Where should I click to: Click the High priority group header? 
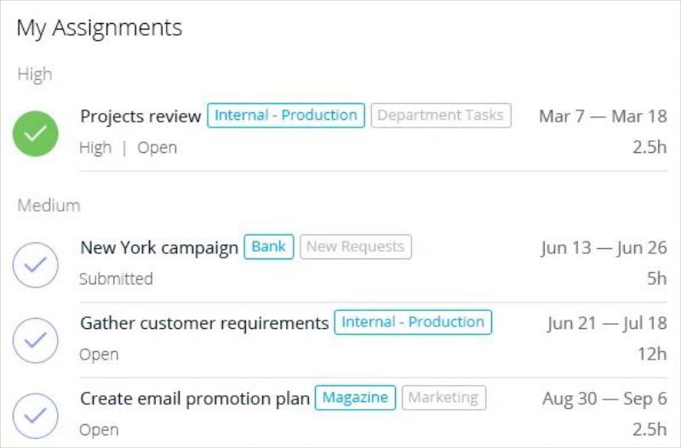35,74
